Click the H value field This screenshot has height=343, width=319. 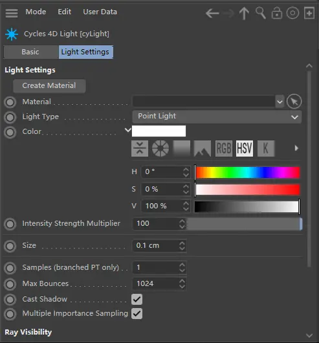pos(162,172)
